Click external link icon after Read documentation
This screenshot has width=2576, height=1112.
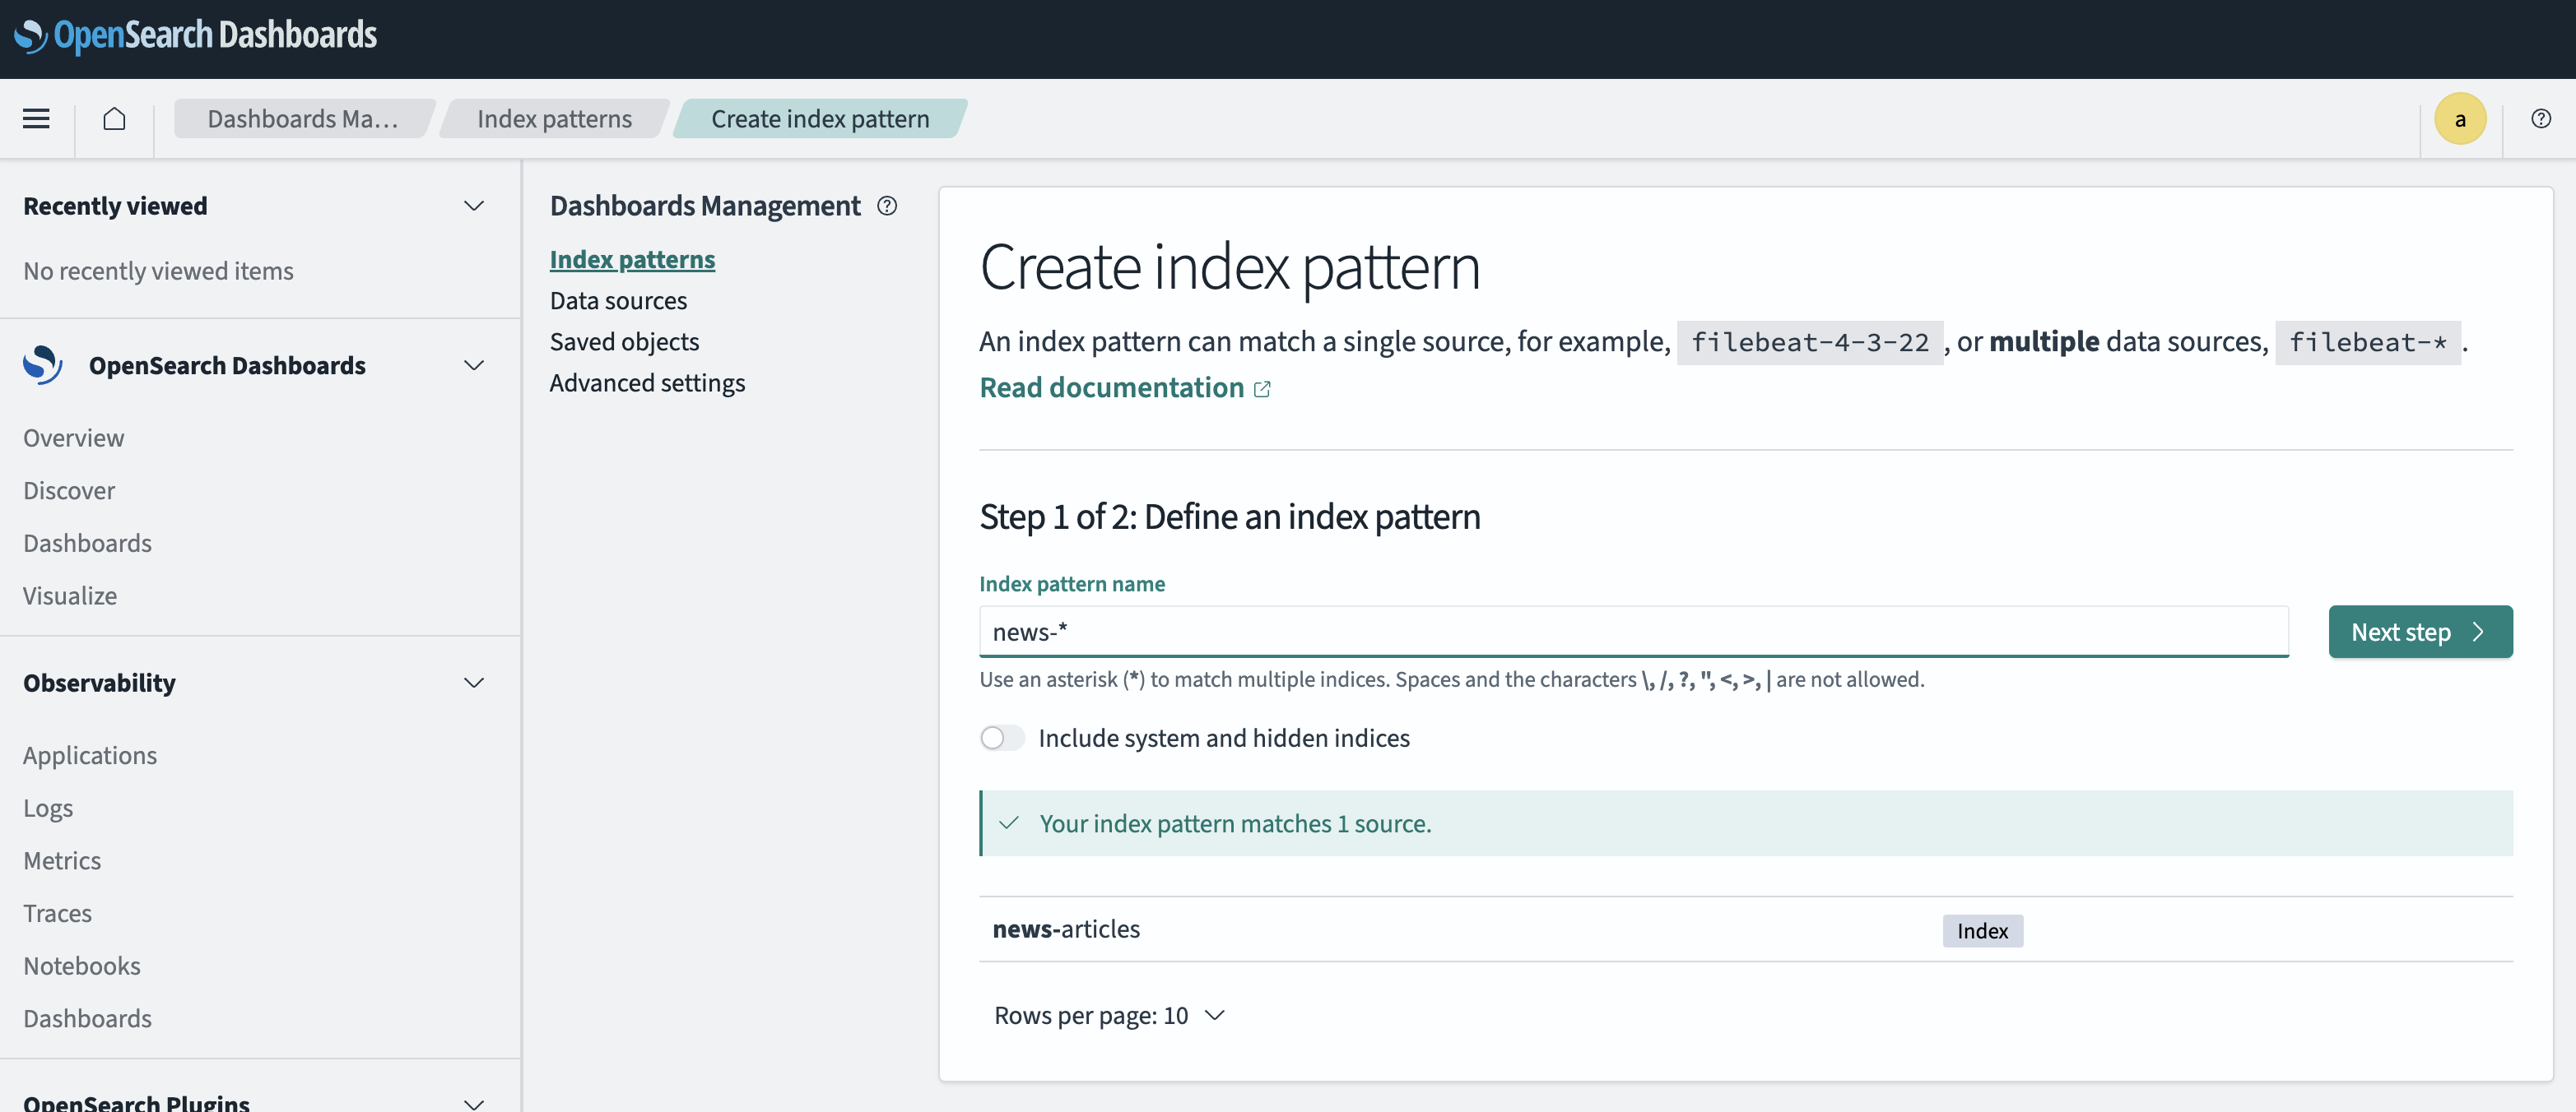(x=1262, y=389)
